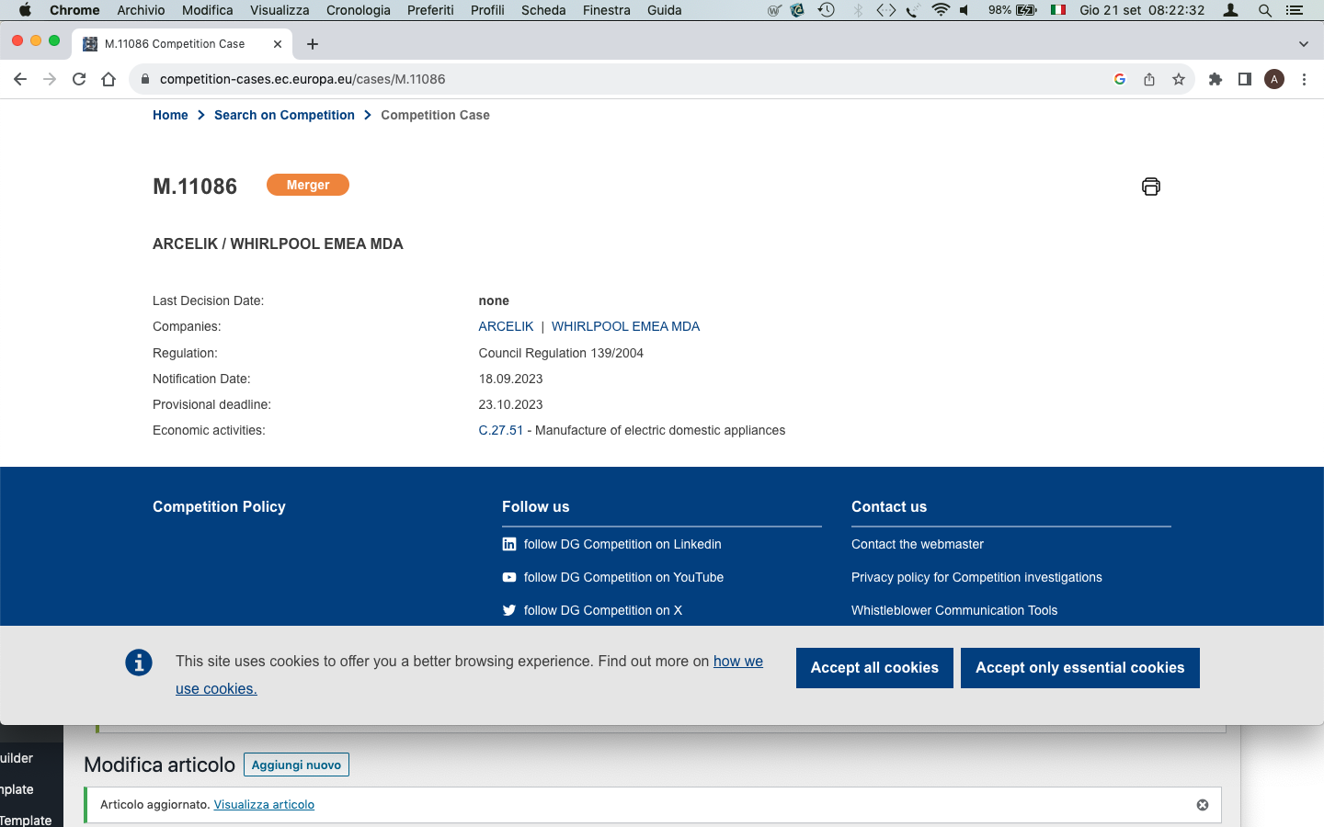Dismiss the Articolo aggiornato notice
Image resolution: width=1324 pixels, height=827 pixels.
[x=1203, y=805]
